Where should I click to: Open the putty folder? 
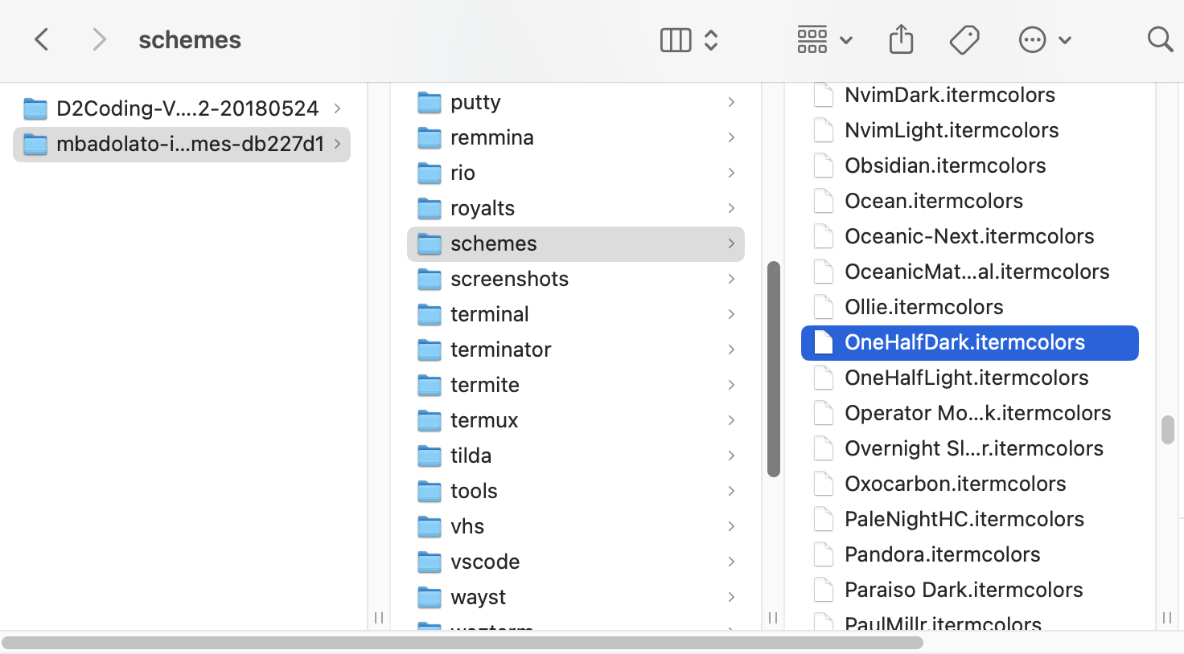[576, 102]
